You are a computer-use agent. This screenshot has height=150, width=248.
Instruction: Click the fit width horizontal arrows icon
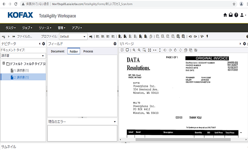[155, 50]
